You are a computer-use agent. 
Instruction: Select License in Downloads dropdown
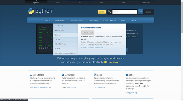tap(65, 49)
